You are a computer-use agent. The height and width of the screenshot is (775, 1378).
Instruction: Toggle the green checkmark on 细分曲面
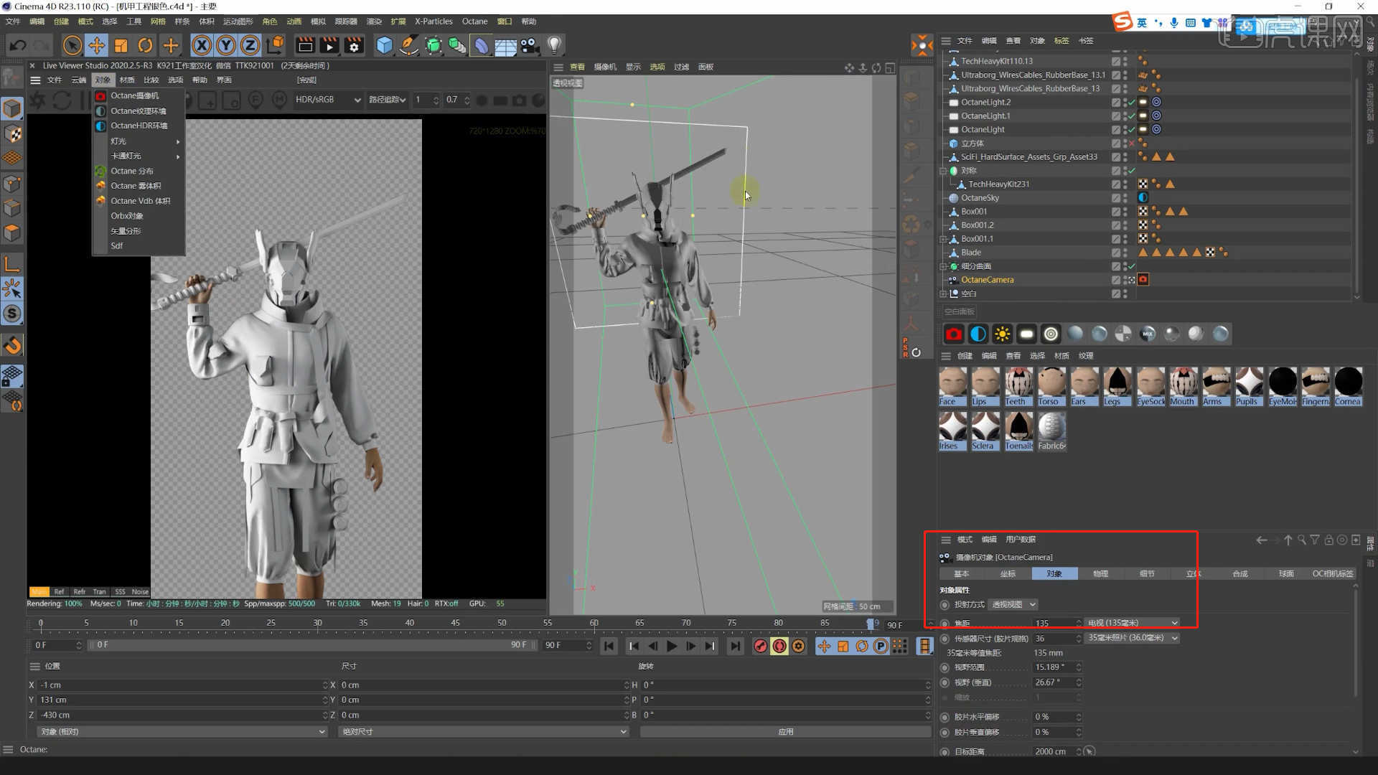(x=1132, y=266)
